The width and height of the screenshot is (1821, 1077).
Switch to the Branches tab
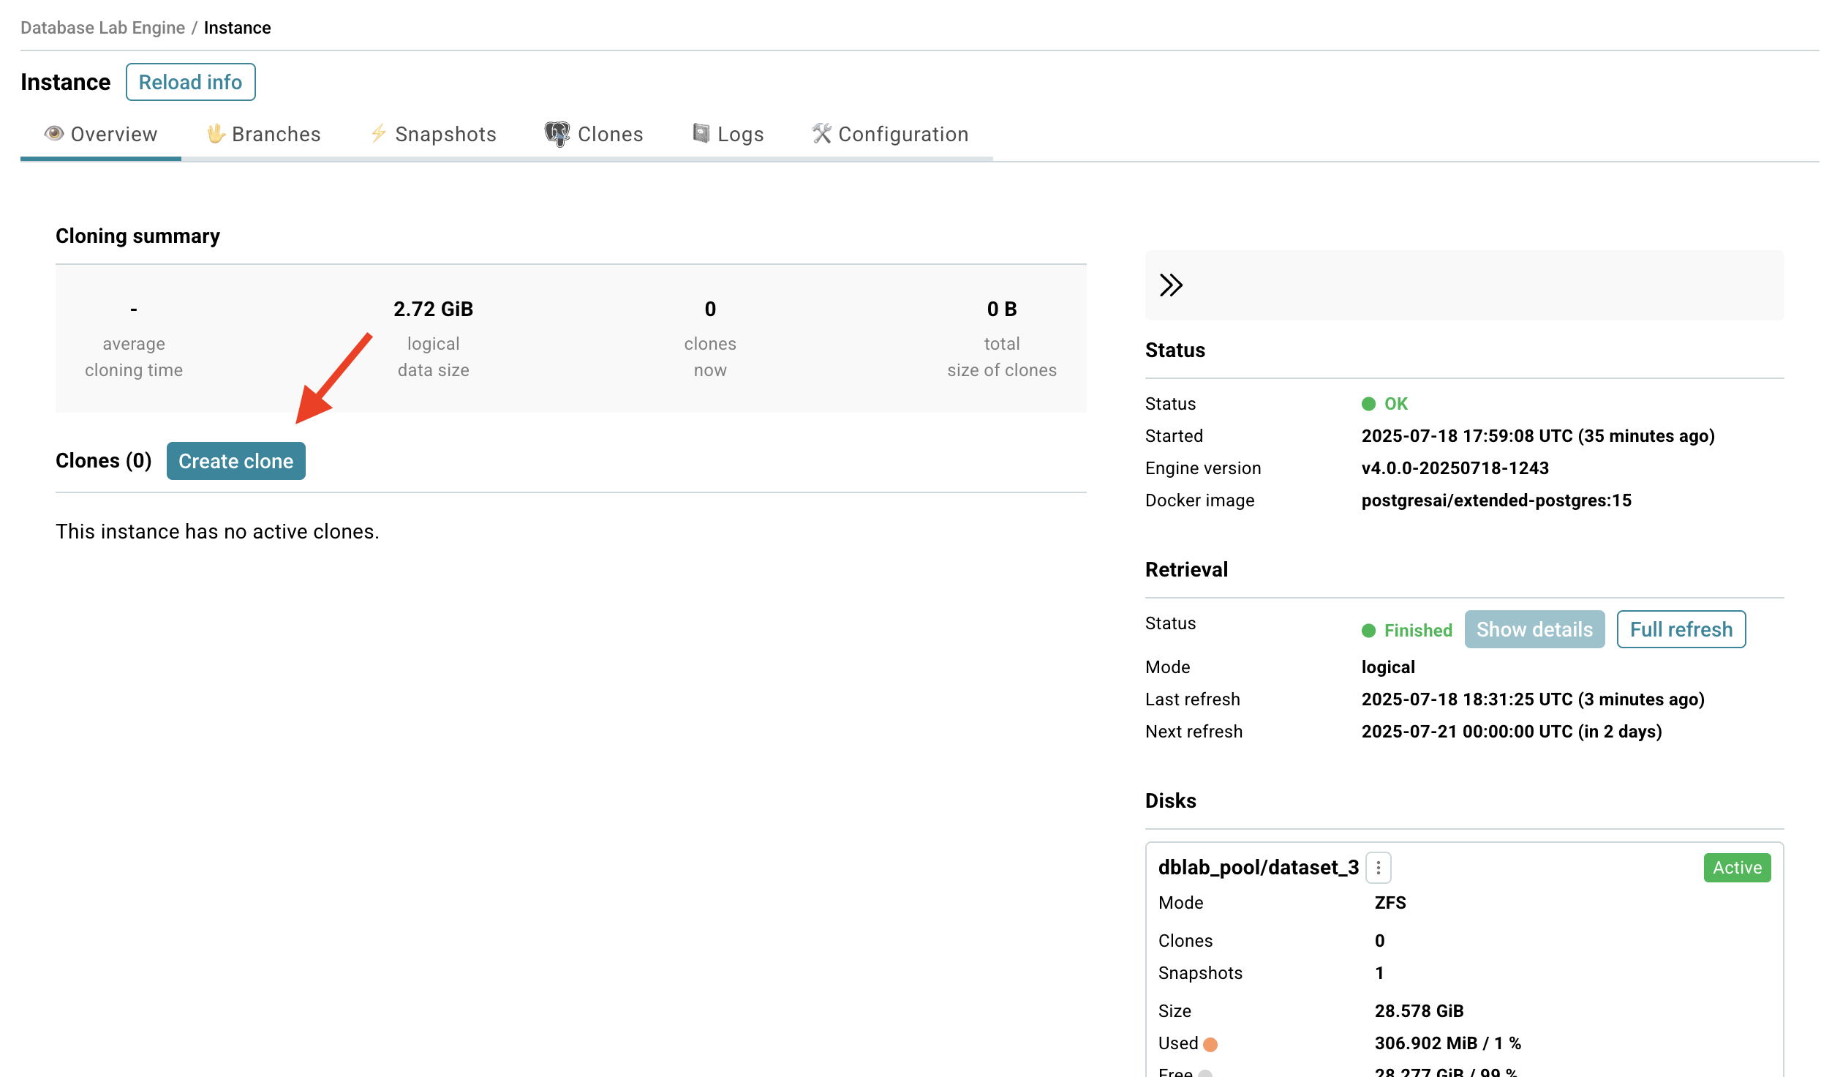pos(263,135)
